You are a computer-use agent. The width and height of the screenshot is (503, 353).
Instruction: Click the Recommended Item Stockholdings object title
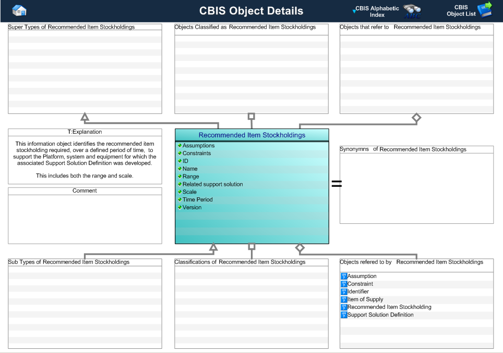[252, 135]
